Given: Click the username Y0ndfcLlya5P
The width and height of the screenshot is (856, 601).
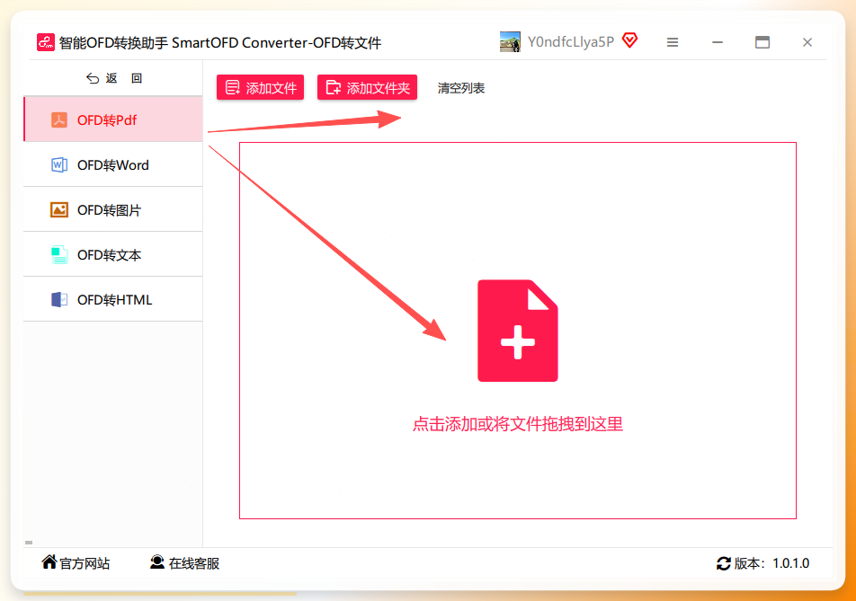Looking at the screenshot, I should tap(571, 42).
